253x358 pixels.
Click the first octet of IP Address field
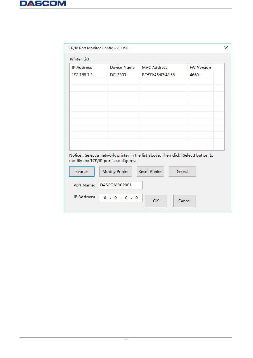(105, 198)
